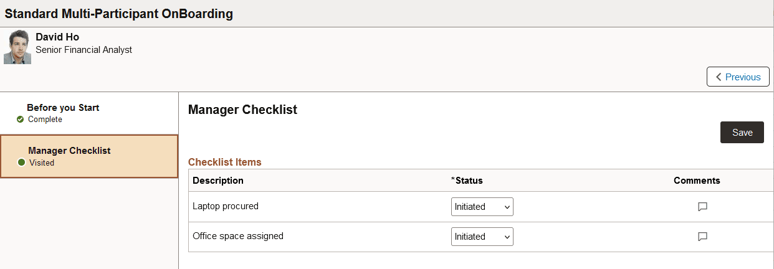
Task: Click the Senior Financial Analyst job title
Action: tap(84, 50)
